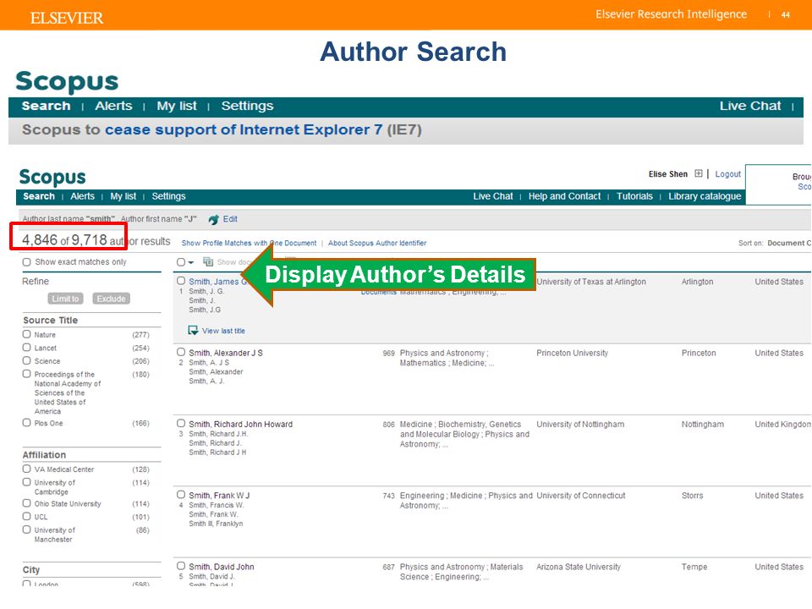Open the Sort on Document dropdown
The height and width of the screenshot is (609, 812).
tap(788, 243)
